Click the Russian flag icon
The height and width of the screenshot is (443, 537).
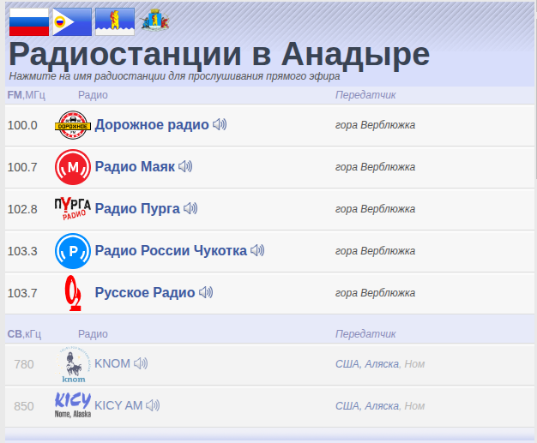(x=29, y=22)
